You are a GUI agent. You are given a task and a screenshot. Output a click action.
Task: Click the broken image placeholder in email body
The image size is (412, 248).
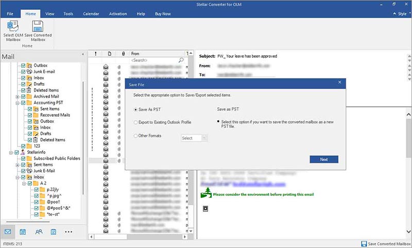[205, 208]
